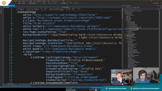
Task: Open the Tools menu
Action: [x=34, y=1]
